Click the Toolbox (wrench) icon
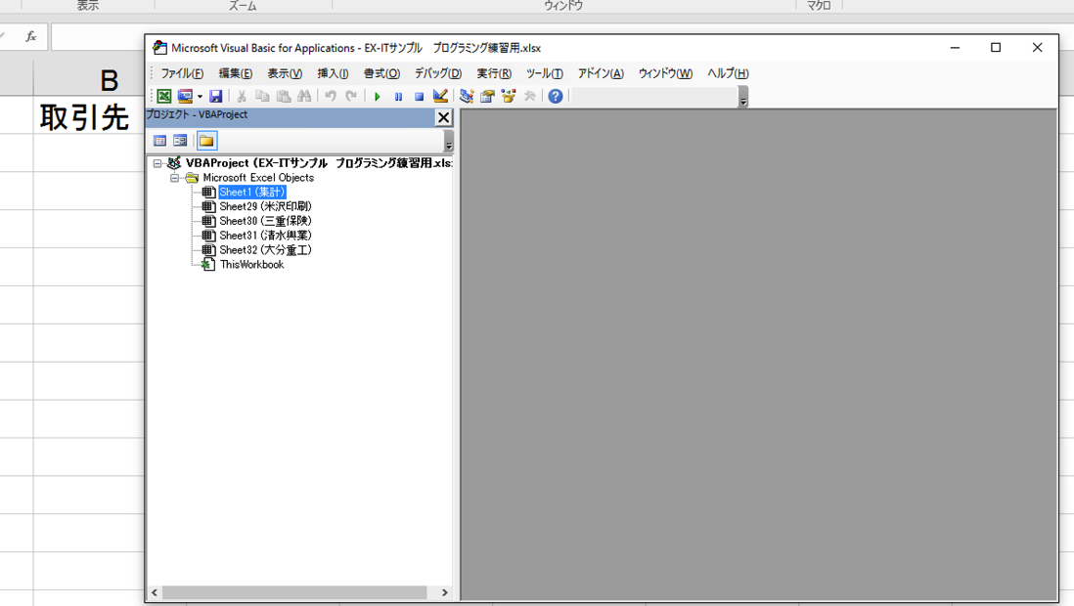The image size is (1074, 606). (529, 97)
